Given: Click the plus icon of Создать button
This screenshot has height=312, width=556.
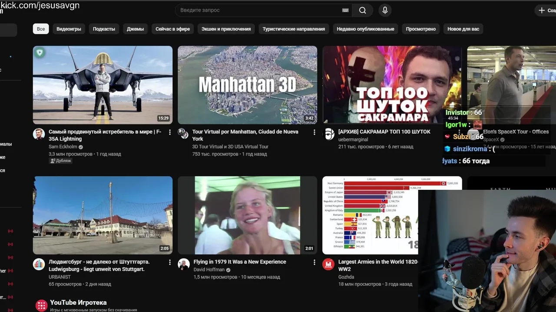Looking at the screenshot, I should 542,10.
